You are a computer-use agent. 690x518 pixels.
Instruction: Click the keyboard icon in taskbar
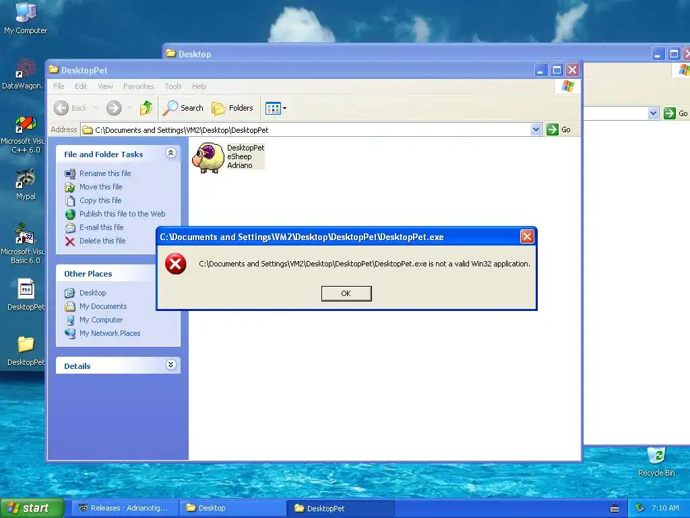(615, 509)
